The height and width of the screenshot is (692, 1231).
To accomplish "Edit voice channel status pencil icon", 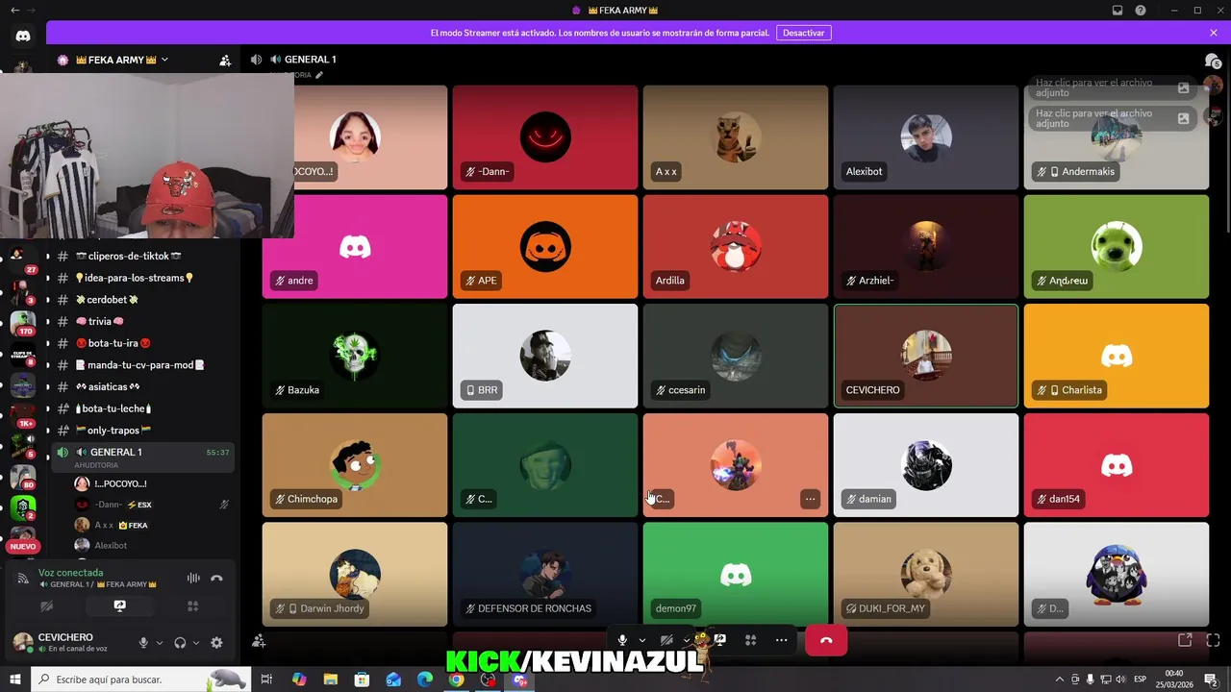I will [x=319, y=75].
